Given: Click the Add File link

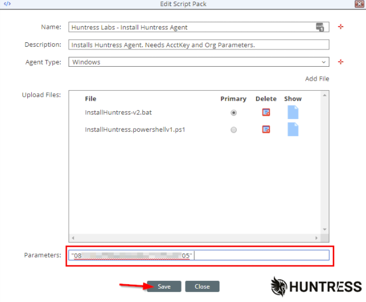Looking at the screenshot, I should [317, 79].
